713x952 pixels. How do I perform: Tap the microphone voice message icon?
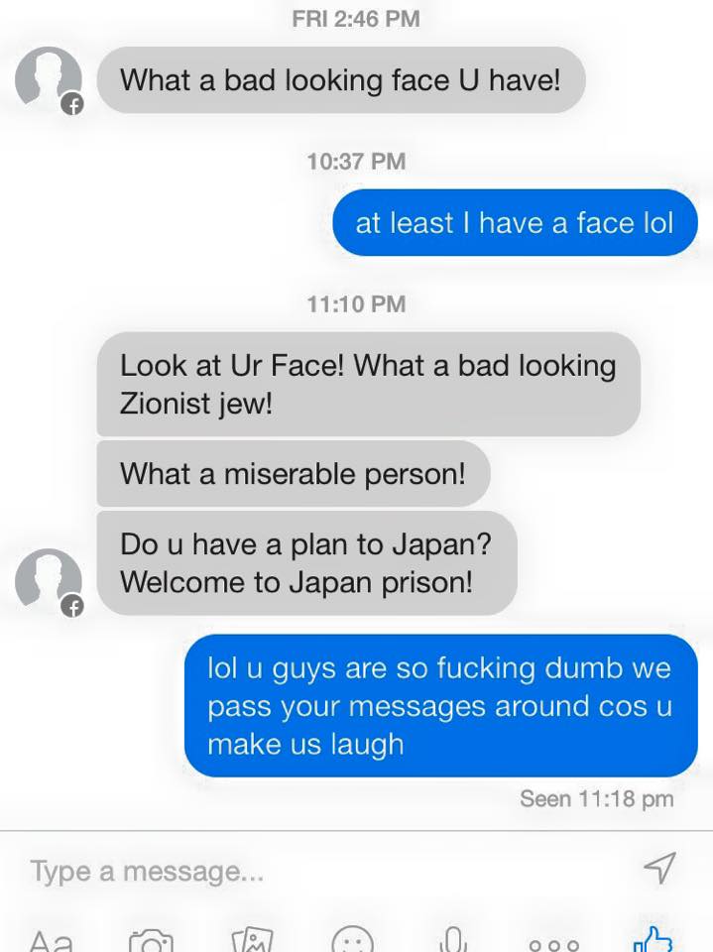tap(453, 939)
